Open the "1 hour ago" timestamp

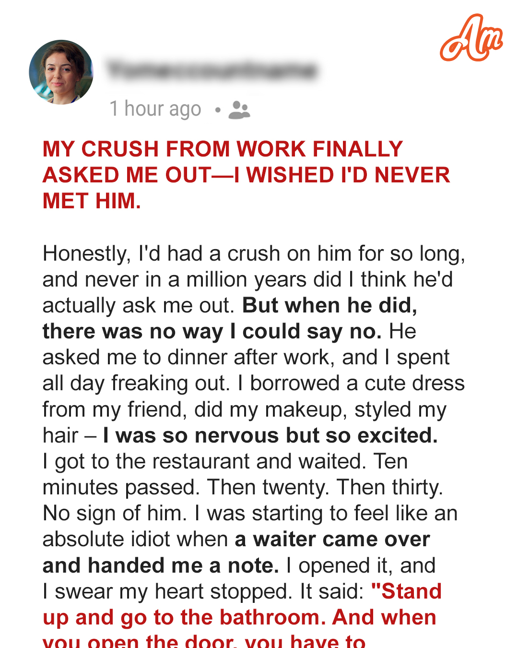pyautogui.click(x=155, y=109)
